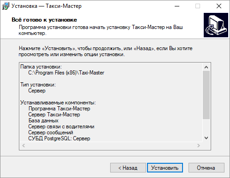Click the «База данных» component line
The width and height of the screenshot is (230, 178).
pyautogui.click(x=43, y=121)
